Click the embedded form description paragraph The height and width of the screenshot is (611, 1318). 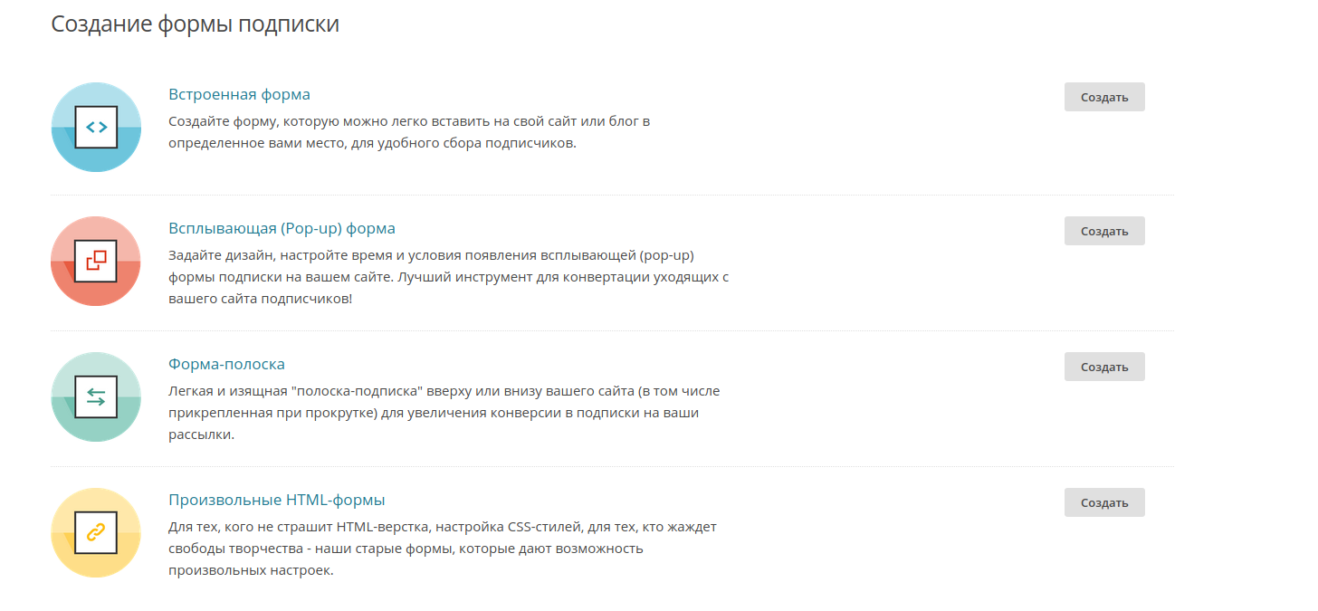pyautogui.click(x=409, y=132)
